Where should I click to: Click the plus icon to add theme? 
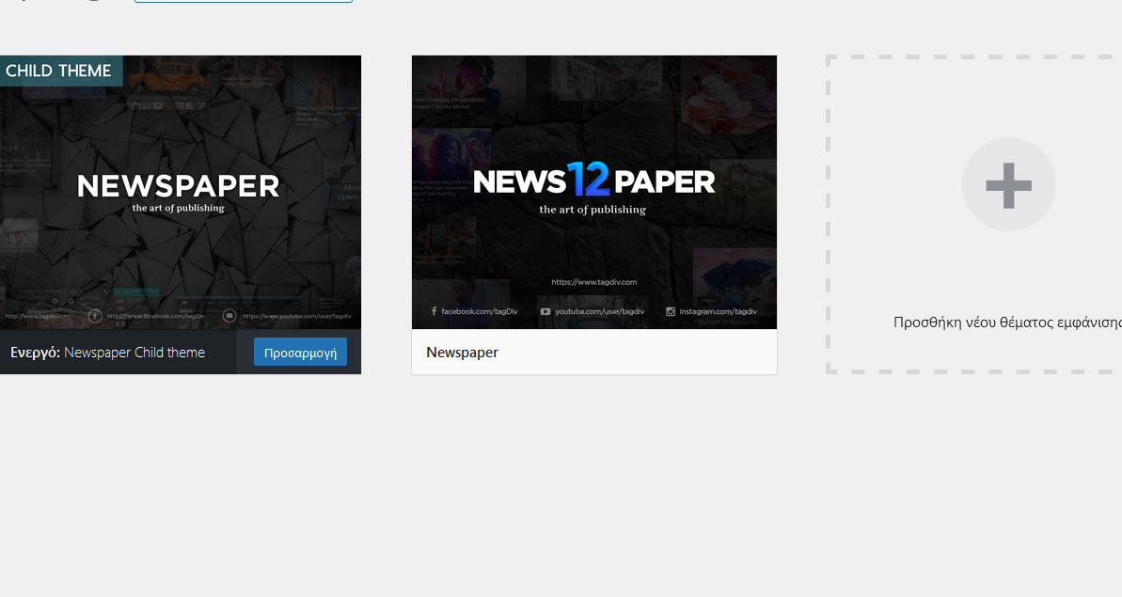(x=1008, y=184)
